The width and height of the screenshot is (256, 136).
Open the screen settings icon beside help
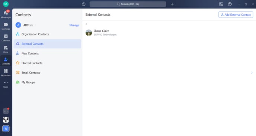pyautogui.click(x=221, y=4)
